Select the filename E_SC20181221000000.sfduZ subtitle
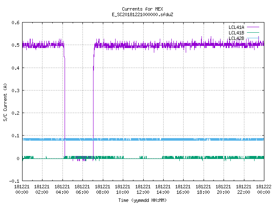 pos(142,14)
